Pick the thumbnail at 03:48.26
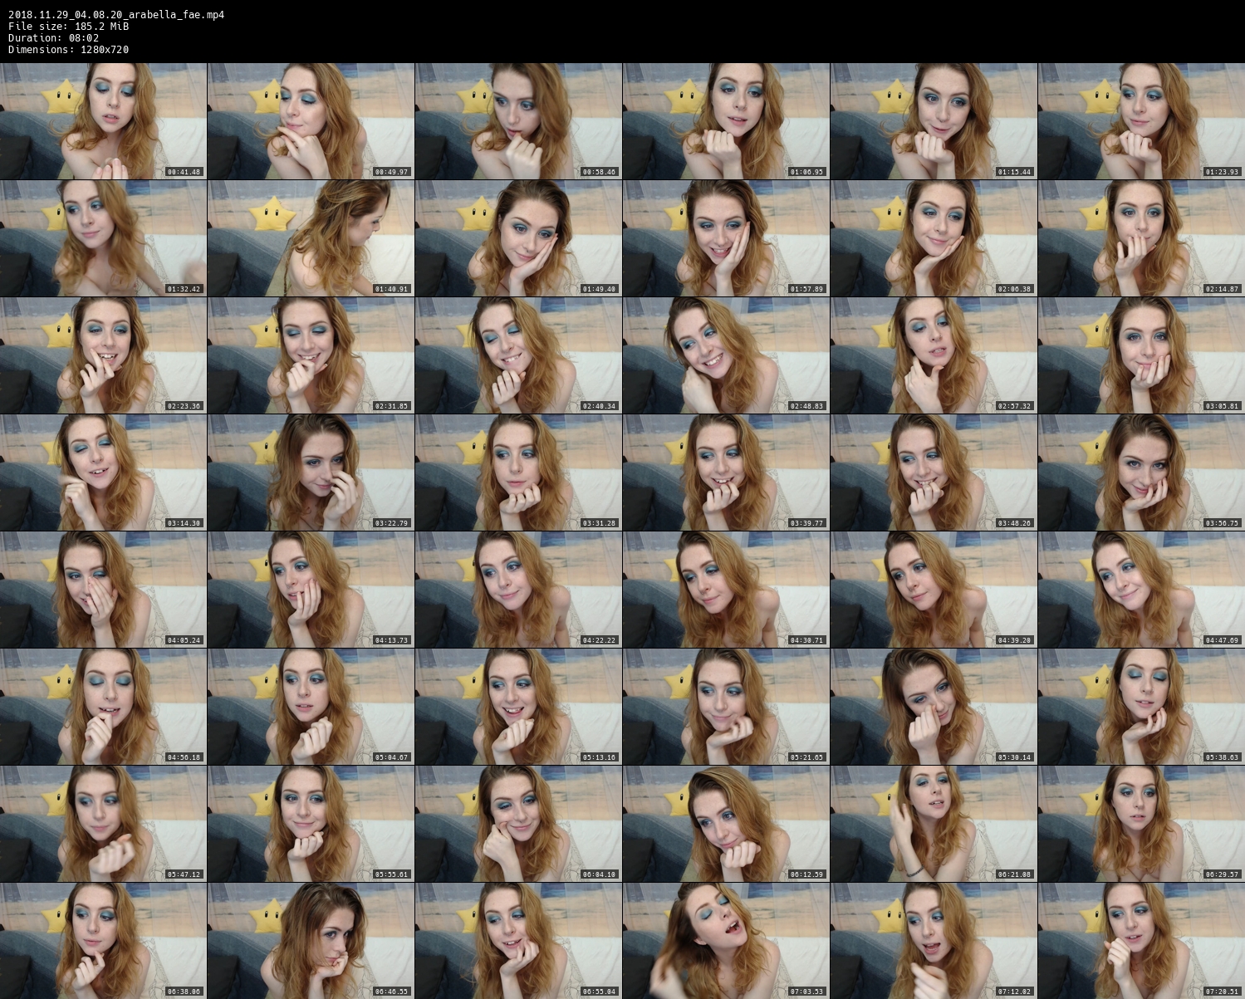The height and width of the screenshot is (999, 1245). click(x=934, y=473)
